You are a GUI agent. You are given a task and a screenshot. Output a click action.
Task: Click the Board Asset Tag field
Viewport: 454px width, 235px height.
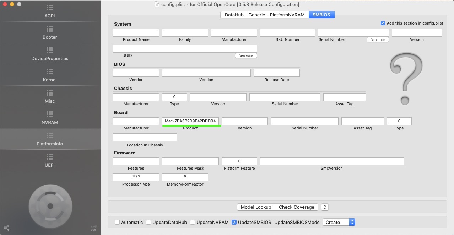[x=363, y=121]
